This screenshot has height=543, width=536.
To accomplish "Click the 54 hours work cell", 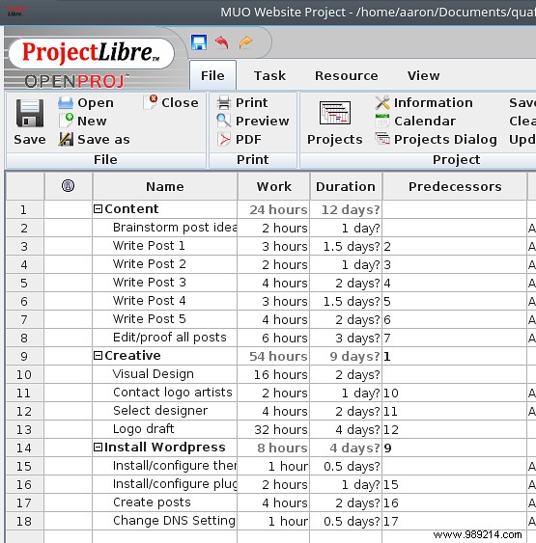I will tap(273, 356).
